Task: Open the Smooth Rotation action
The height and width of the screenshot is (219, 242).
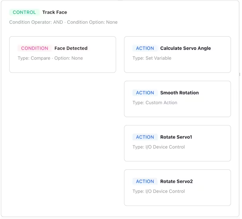Action: click(179, 93)
